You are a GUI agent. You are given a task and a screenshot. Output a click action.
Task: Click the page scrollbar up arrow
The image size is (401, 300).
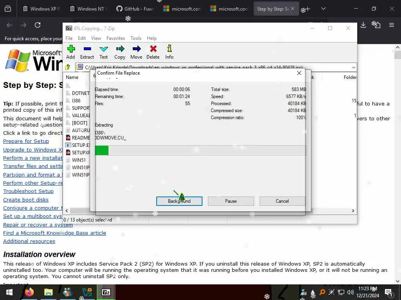click(397, 47)
